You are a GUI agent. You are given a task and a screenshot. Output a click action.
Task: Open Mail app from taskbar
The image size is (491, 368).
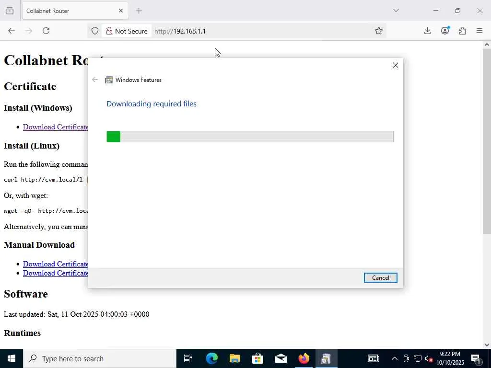(281, 358)
